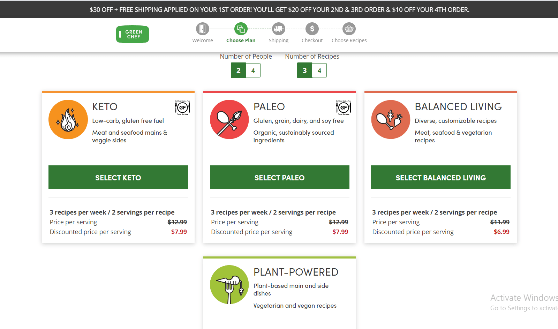Image resolution: width=558 pixels, height=329 pixels.
Task: Click the Keto flame icon
Action: point(68,119)
